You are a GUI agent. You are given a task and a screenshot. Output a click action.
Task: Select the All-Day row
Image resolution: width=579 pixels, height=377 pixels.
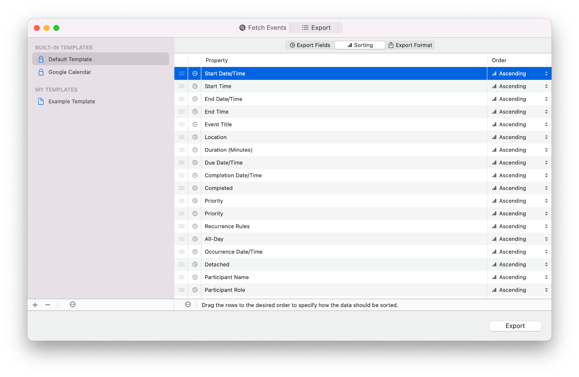point(363,239)
